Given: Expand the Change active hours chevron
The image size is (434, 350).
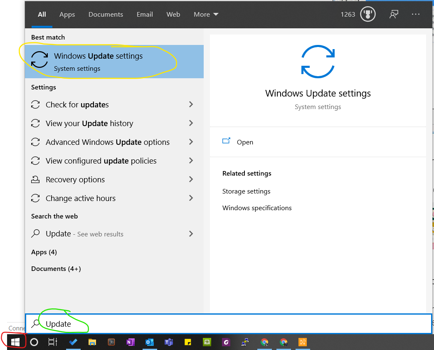Looking at the screenshot, I should 191,198.
